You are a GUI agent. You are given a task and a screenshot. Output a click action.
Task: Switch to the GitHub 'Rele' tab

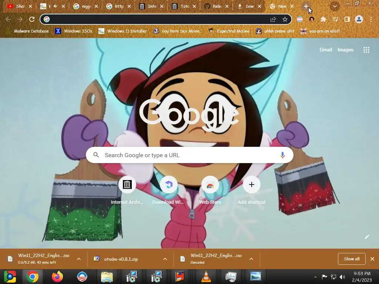pyautogui.click(x=216, y=7)
